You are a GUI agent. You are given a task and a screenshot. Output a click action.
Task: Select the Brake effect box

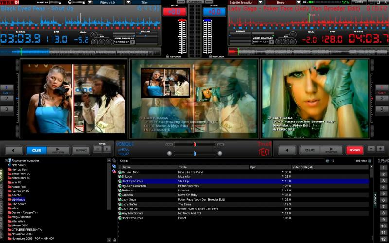(x=281, y=2)
